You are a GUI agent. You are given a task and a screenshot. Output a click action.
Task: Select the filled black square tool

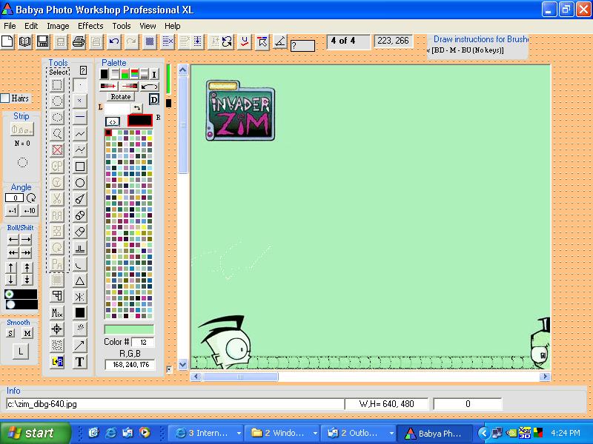(80, 312)
